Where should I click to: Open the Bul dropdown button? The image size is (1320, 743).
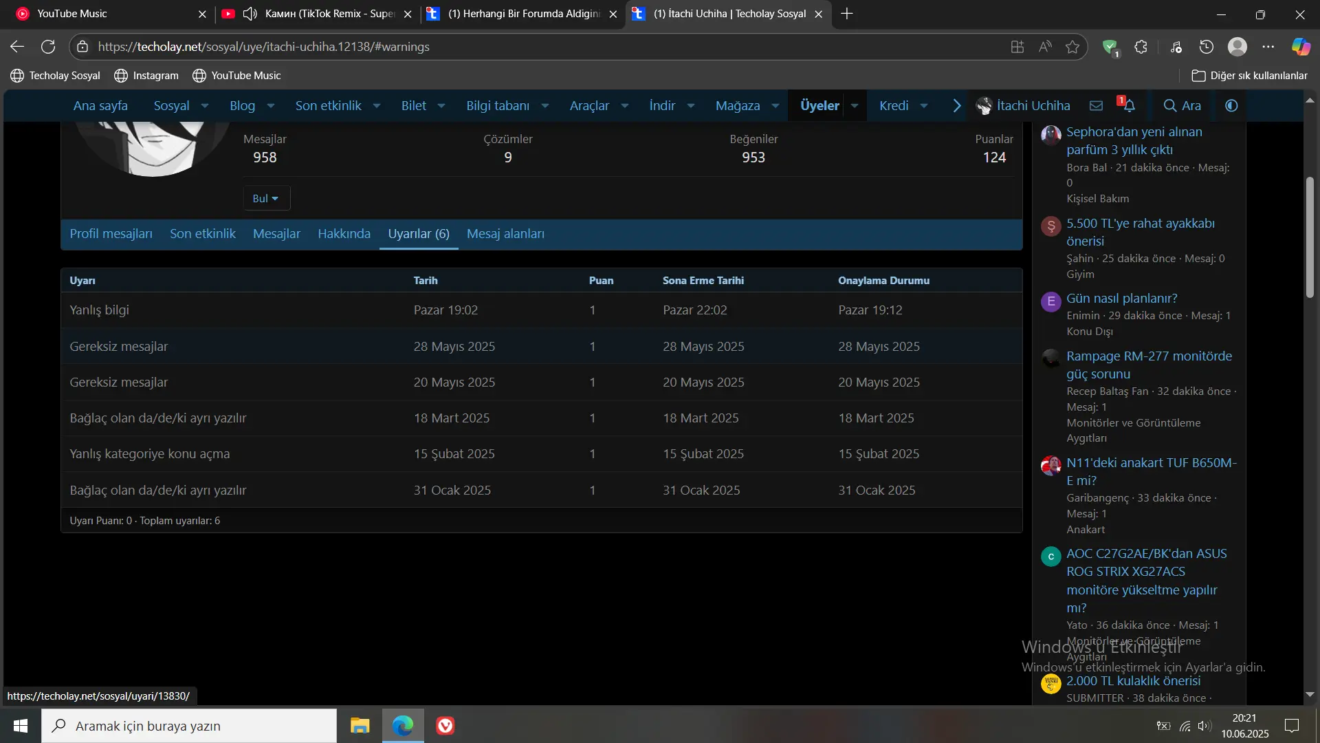(x=266, y=198)
